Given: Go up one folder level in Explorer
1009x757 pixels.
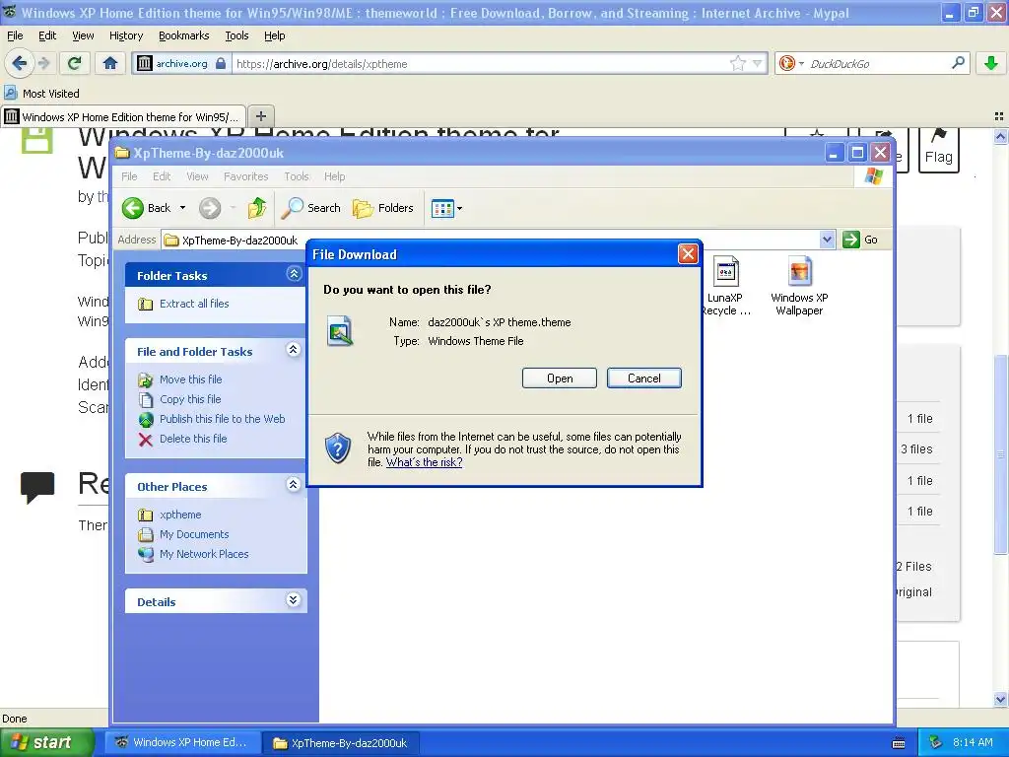Looking at the screenshot, I should (x=257, y=208).
